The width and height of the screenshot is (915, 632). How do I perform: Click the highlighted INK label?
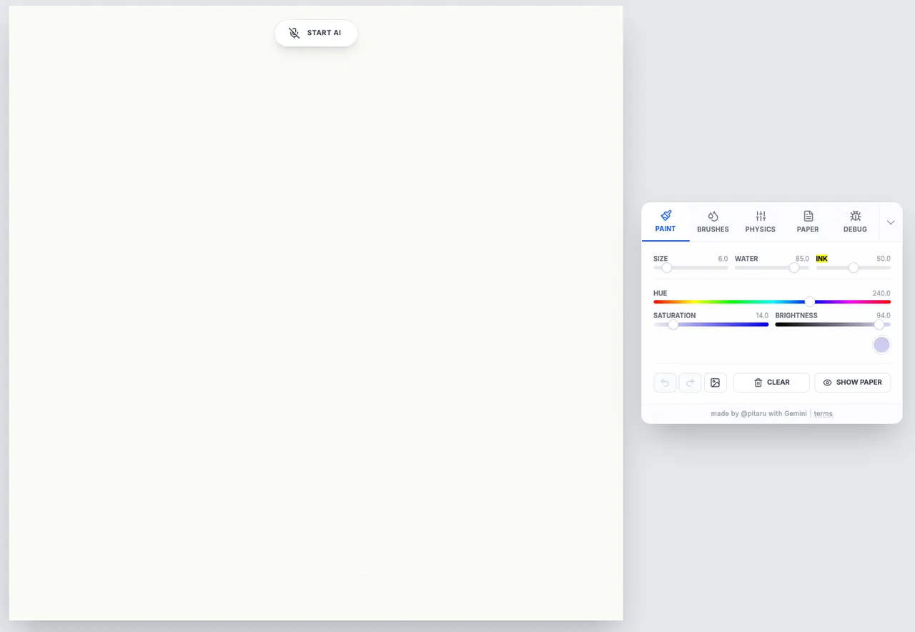[822, 259]
